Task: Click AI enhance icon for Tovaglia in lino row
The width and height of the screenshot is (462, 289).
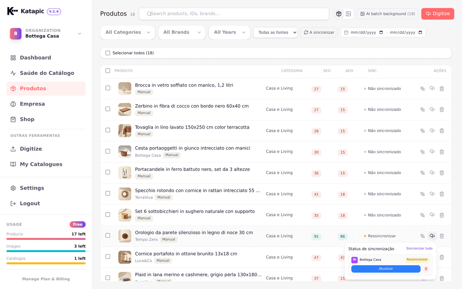Action: click(x=422, y=131)
